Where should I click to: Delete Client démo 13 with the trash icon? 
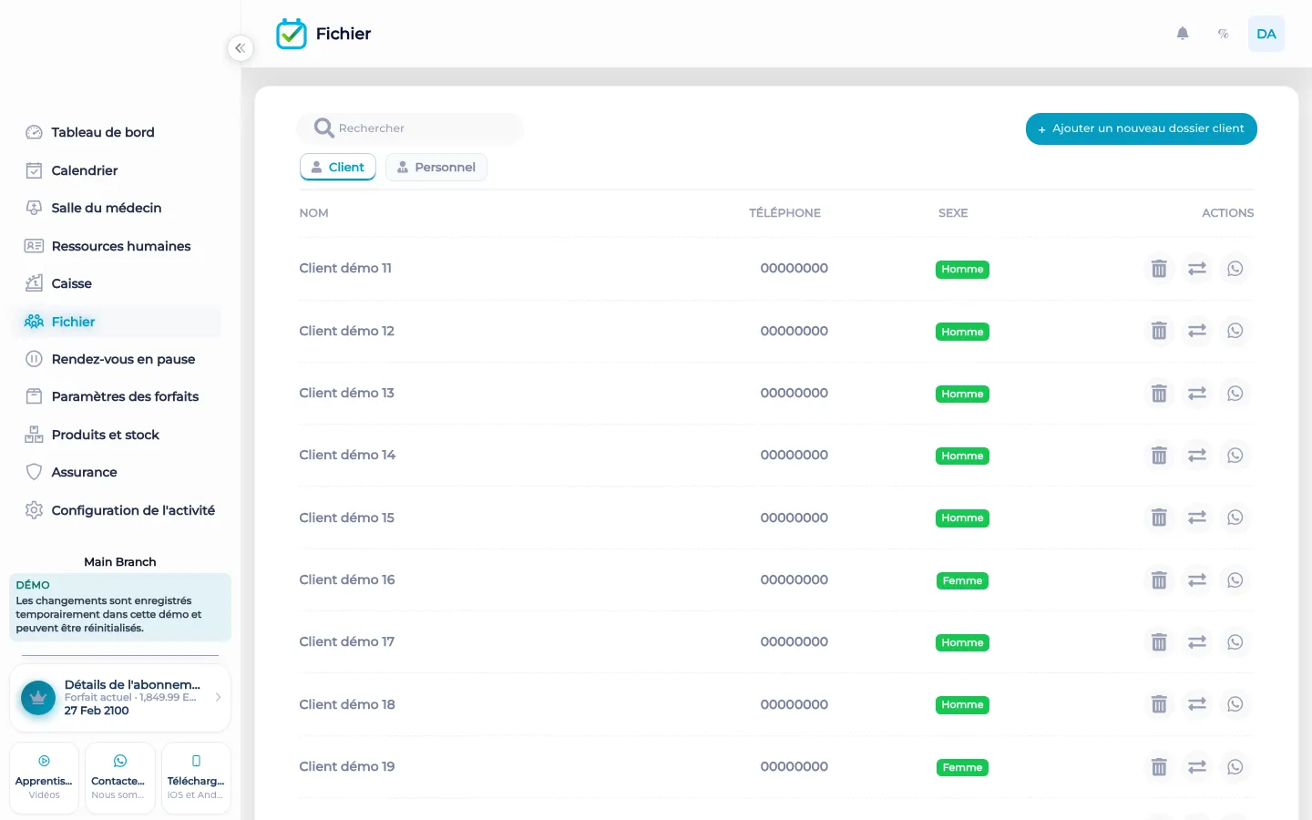pos(1159,394)
